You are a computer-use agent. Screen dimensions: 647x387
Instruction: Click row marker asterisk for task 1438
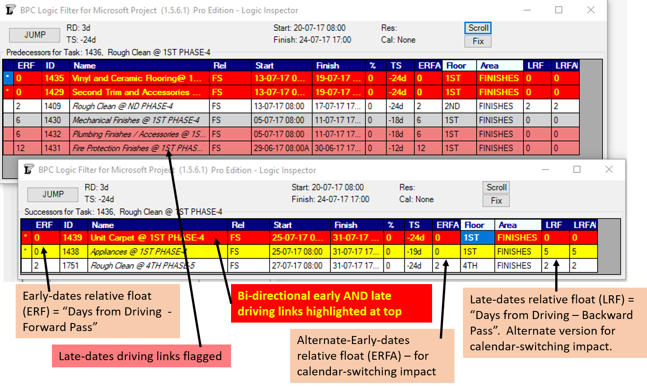tap(27, 251)
